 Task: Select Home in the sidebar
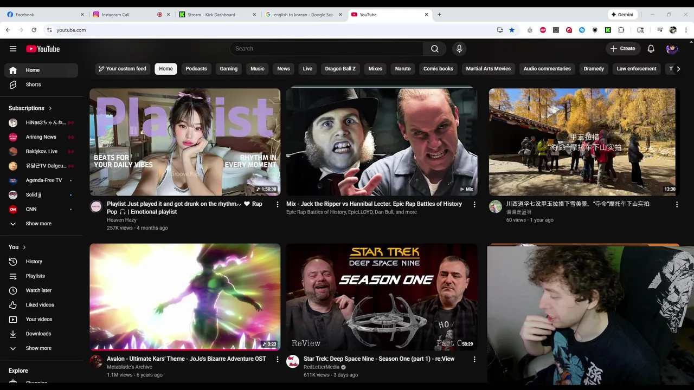click(41, 70)
